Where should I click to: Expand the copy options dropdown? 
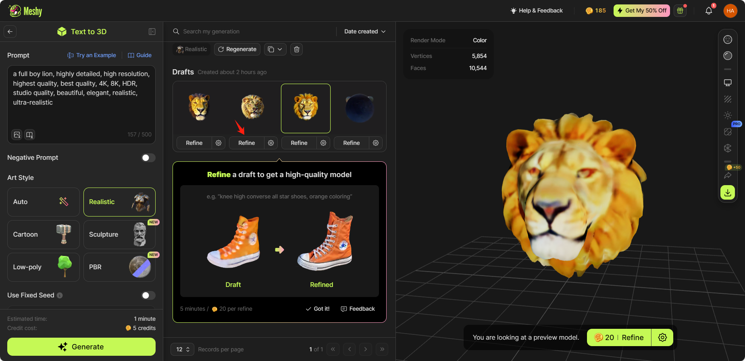[275, 50]
